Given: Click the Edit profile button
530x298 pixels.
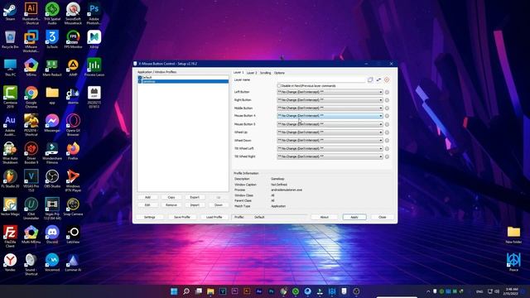Looking at the screenshot, I should coord(147,205).
